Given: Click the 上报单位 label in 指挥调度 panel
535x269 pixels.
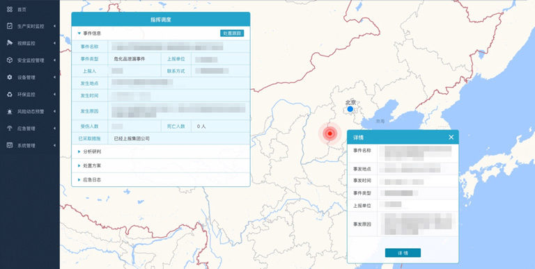Looking at the screenshot, I should coord(176,59).
